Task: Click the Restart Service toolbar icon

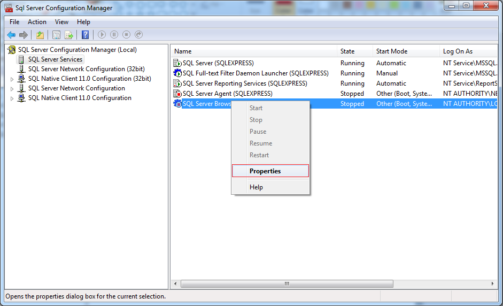Action: coord(138,34)
